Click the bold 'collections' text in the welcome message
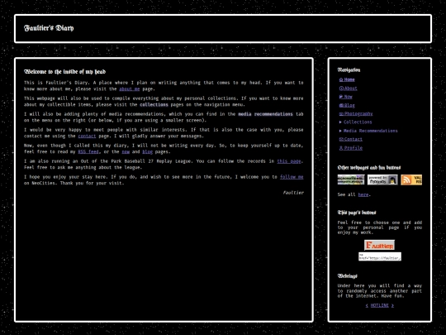The height and width of the screenshot is (335, 446). pos(154,104)
